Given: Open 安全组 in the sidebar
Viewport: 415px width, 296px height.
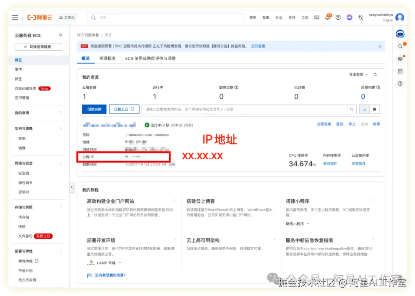Looking at the screenshot, I should click(x=23, y=173).
